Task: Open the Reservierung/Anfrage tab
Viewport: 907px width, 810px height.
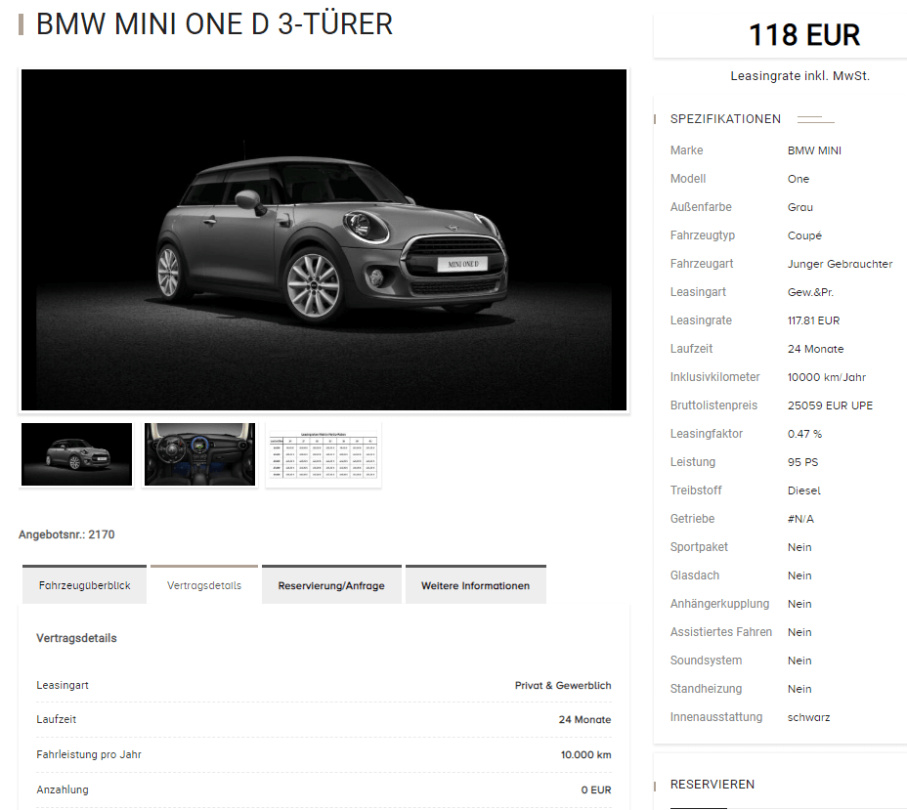Action: [331, 584]
